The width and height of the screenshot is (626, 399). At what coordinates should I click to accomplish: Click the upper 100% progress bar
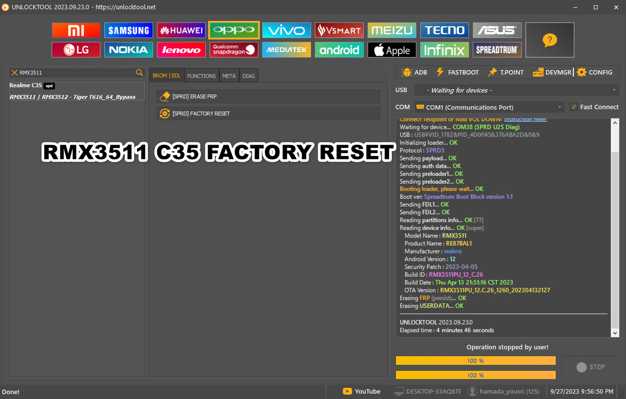(476, 361)
